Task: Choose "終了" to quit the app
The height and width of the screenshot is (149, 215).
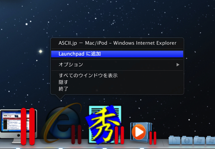Action: pyautogui.click(x=117, y=89)
